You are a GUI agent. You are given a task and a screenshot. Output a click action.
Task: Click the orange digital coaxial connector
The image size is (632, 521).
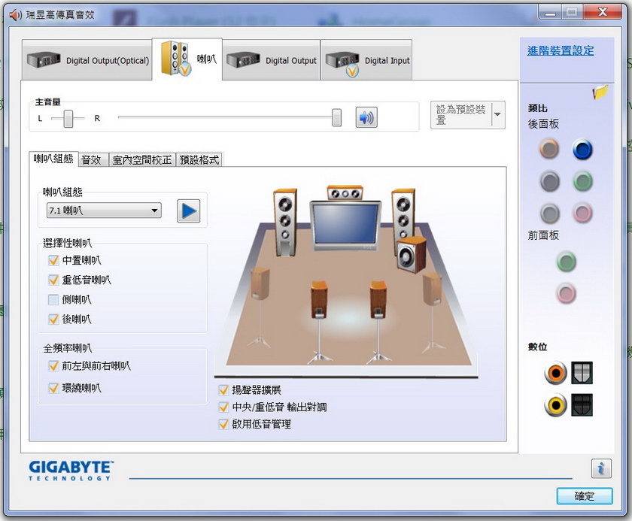click(555, 373)
